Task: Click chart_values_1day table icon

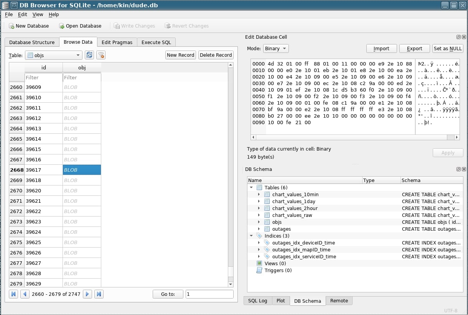Action: point(267,201)
